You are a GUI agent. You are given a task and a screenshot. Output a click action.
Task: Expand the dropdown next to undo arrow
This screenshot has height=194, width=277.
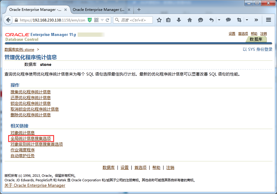219,20
